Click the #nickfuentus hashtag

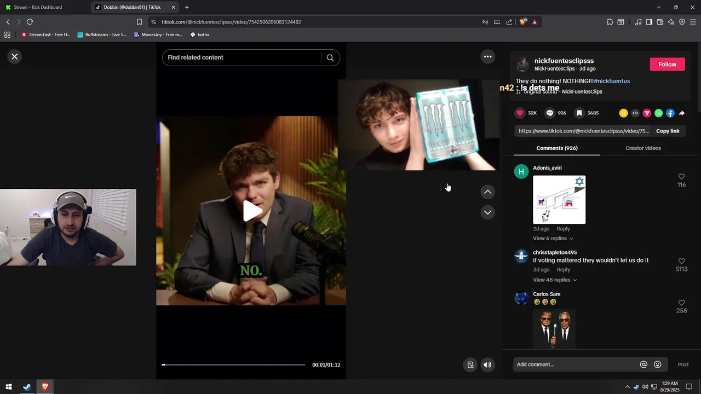612,81
